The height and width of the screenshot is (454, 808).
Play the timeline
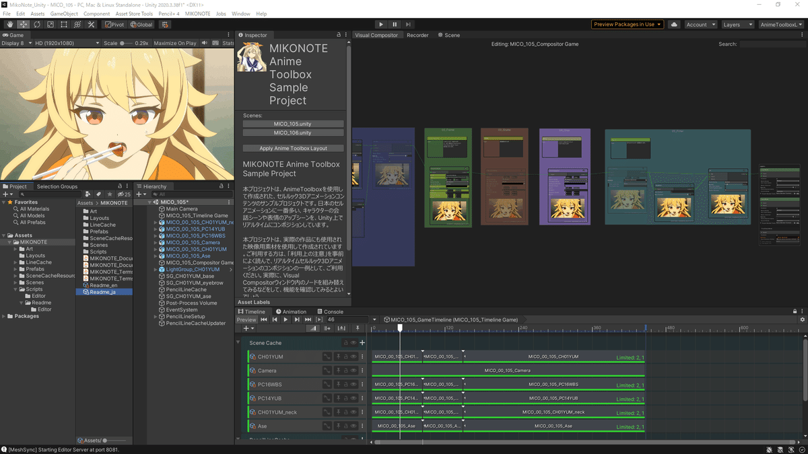click(x=285, y=319)
